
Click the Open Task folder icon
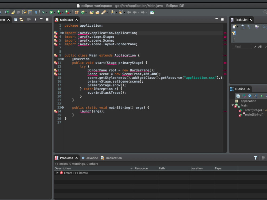[97, 12]
